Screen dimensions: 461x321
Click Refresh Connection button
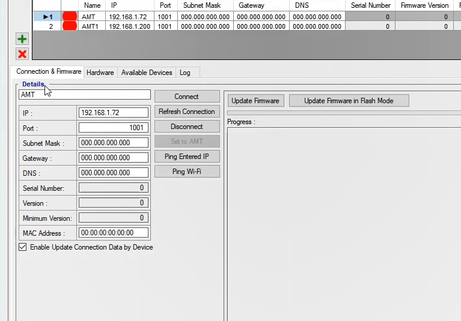(x=187, y=112)
